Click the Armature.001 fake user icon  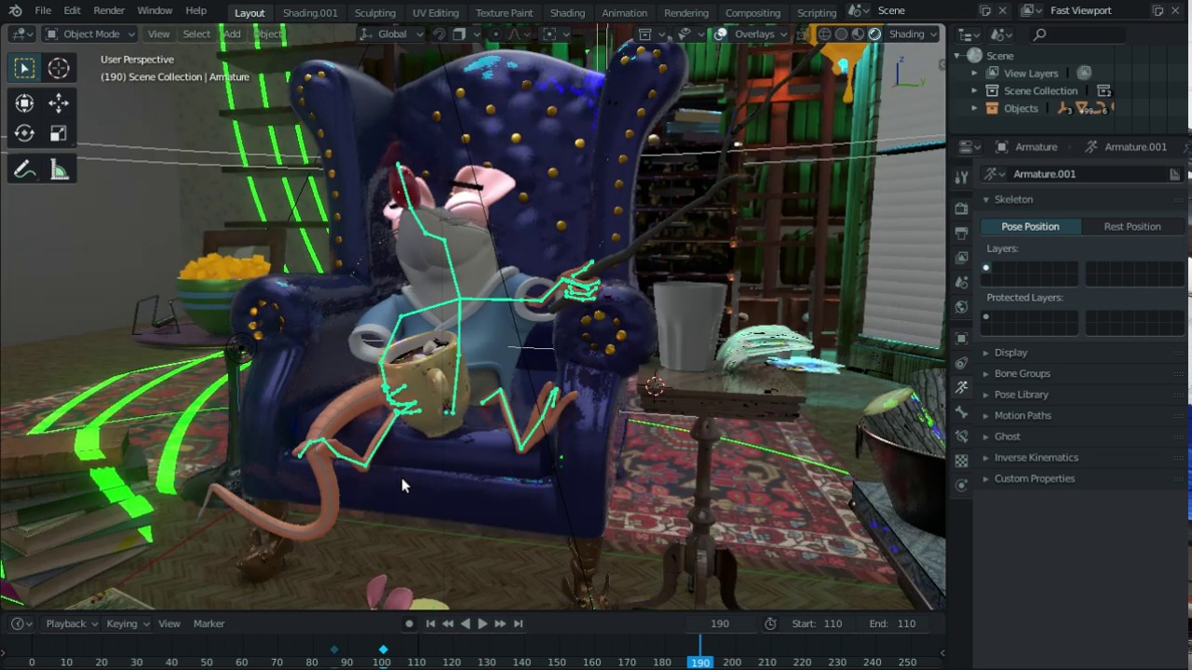[1175, 174]
